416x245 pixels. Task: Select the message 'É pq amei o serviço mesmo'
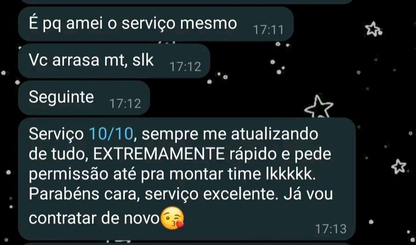(x=156, y=24)
